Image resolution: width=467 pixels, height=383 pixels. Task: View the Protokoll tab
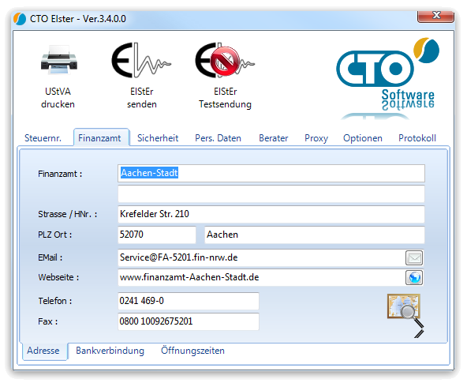[417, 138]
